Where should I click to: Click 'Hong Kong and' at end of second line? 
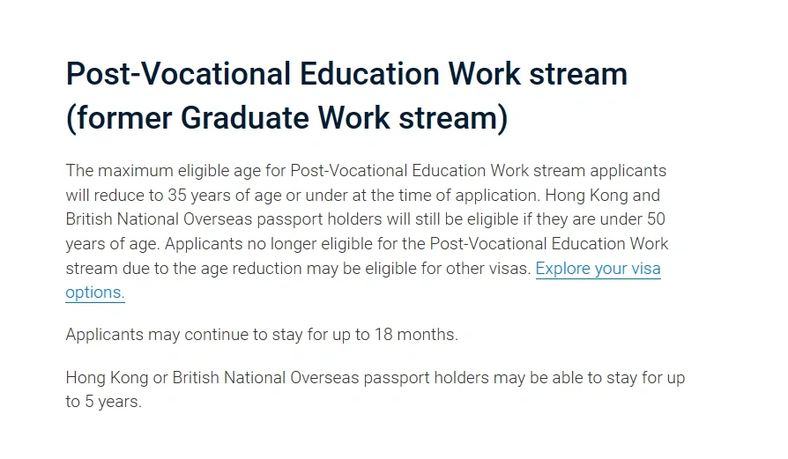pyautogui.click(x=603, y=196)
